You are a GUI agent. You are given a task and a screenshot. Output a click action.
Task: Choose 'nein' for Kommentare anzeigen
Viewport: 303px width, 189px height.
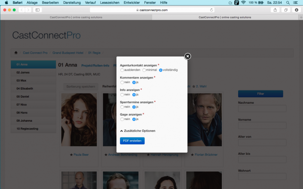(122, 82)
